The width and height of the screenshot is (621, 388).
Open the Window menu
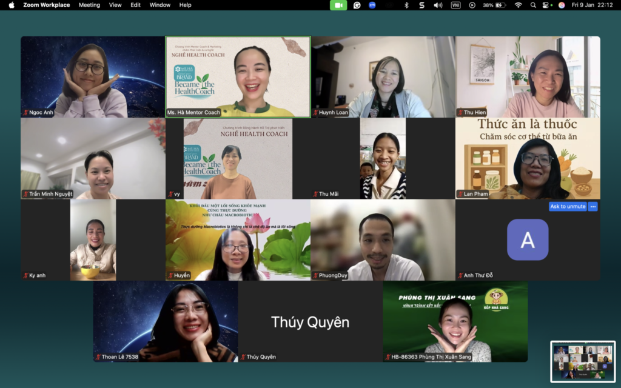(160, 5)
